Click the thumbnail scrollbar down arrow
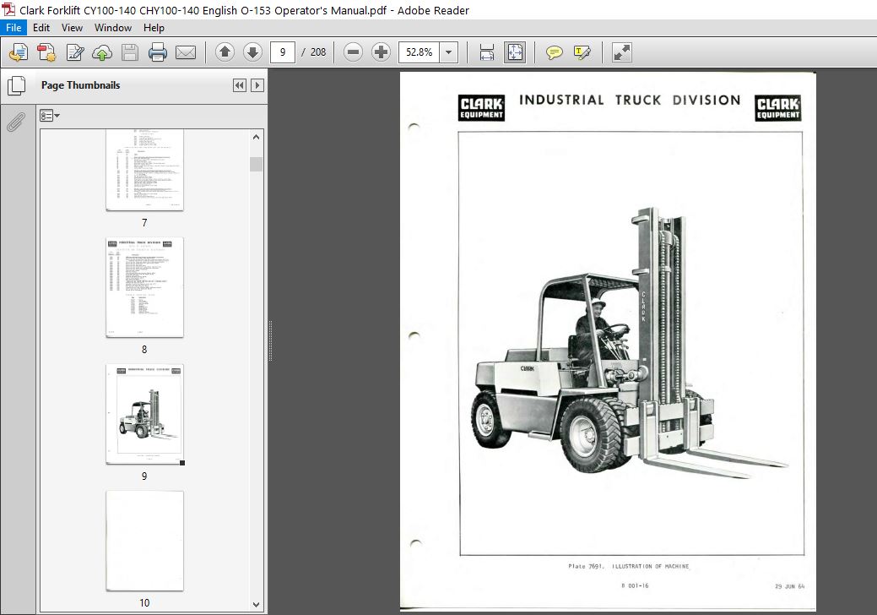 [x=256, y=604]
